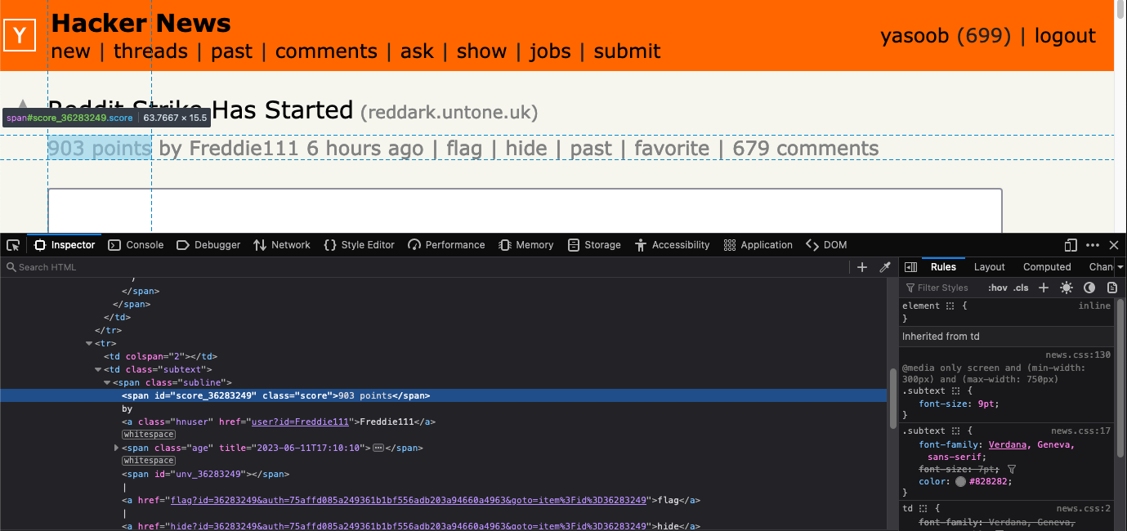Click the 679 comments link
The height and width of the screenshot is (531, 1127).
805,149
